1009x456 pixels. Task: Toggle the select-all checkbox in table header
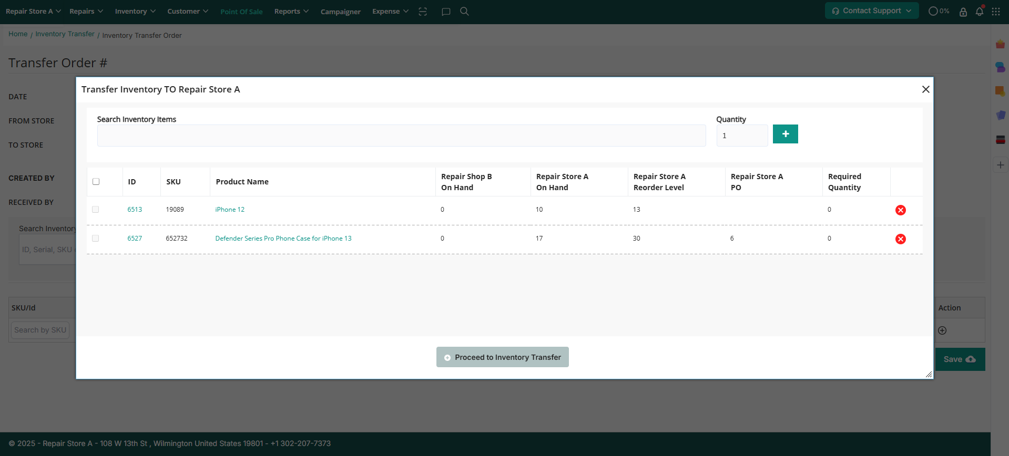pyautogui.click(x=96, y=182)
